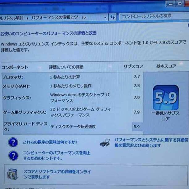Click the printer icon
The height and width of the screenshot is (189, 189).
pyautogui.click(x=105, y=143)
